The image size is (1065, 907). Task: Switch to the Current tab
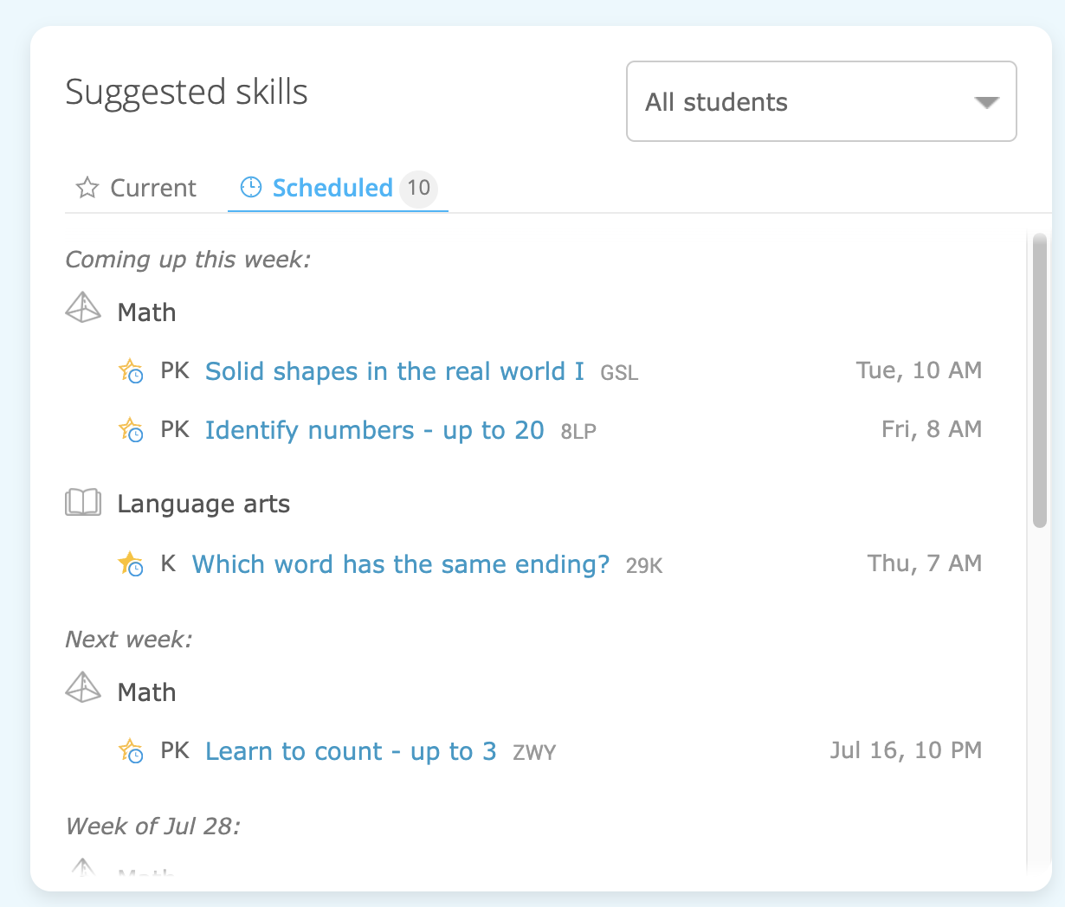pos(136,188)
